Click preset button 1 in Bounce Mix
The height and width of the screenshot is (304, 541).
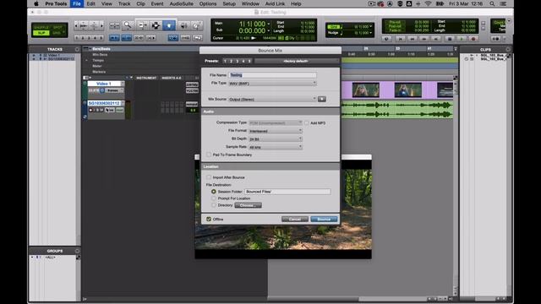225,61
